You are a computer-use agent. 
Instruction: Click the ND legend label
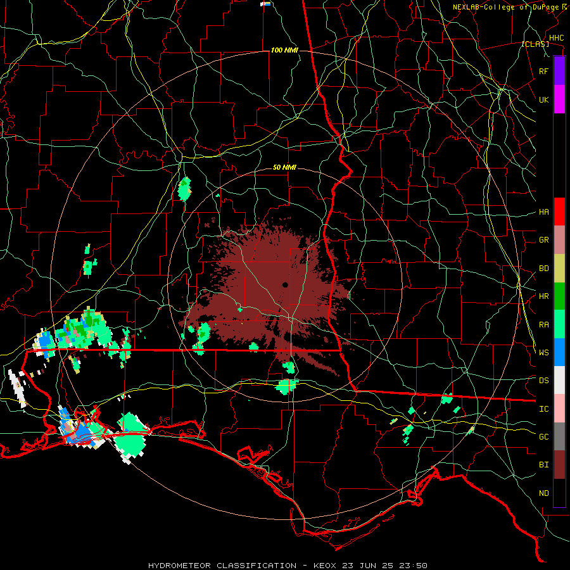pyautogui.click(x=543, y=493)
